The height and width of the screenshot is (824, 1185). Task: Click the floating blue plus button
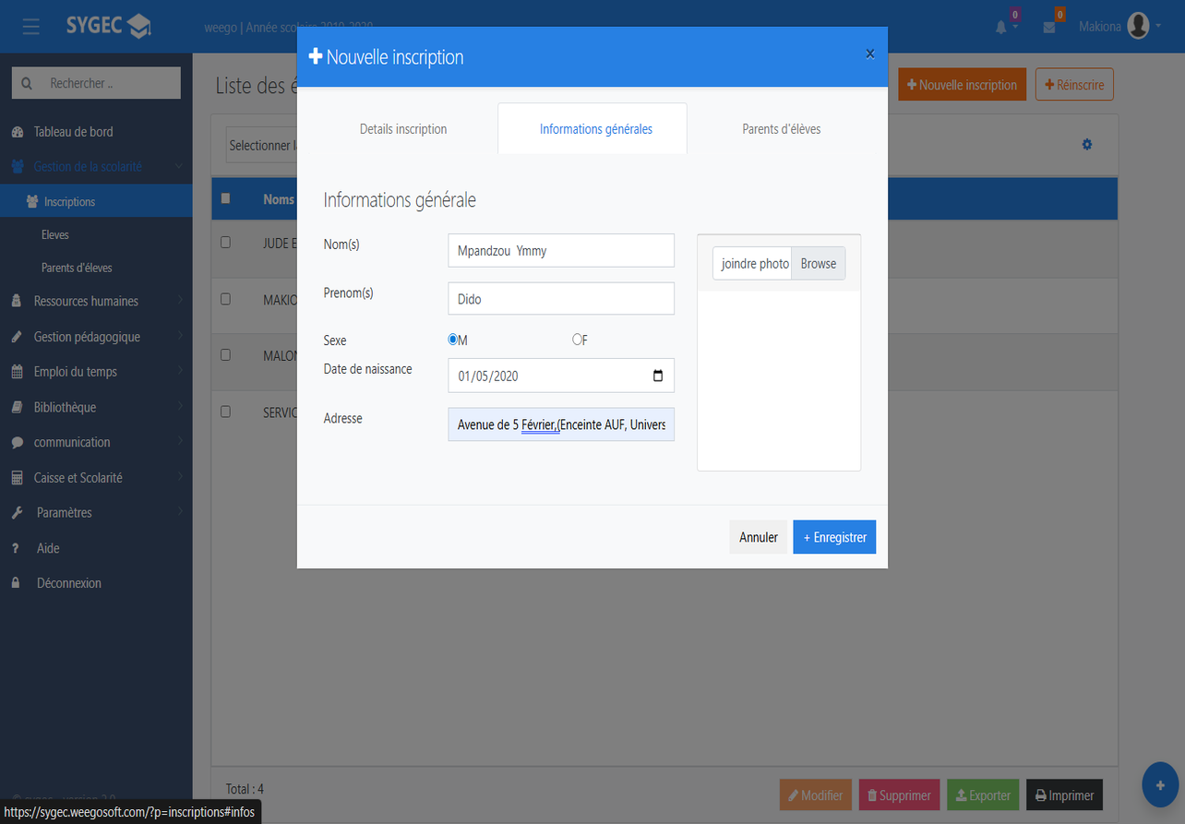(1160, 784)
